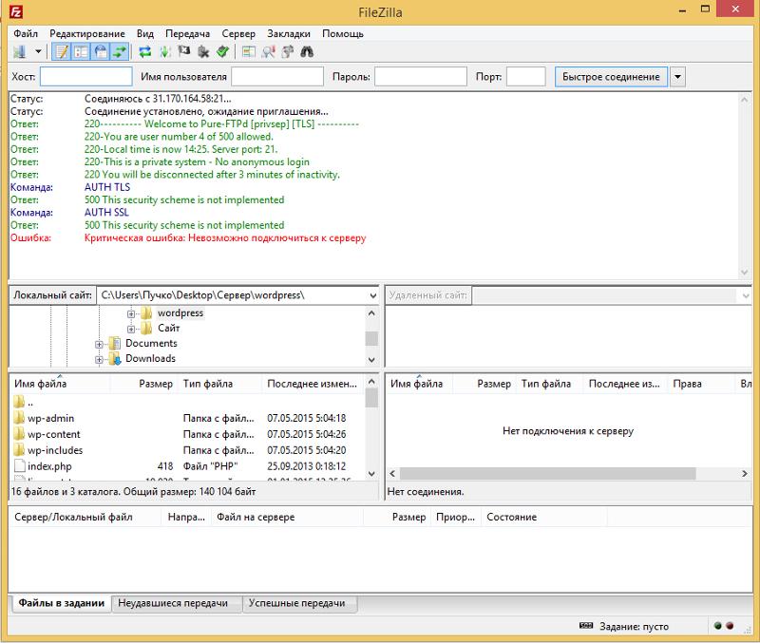Open the Site Manager dropdown arrow
The image size is (760, 643).
coord(38,51)
